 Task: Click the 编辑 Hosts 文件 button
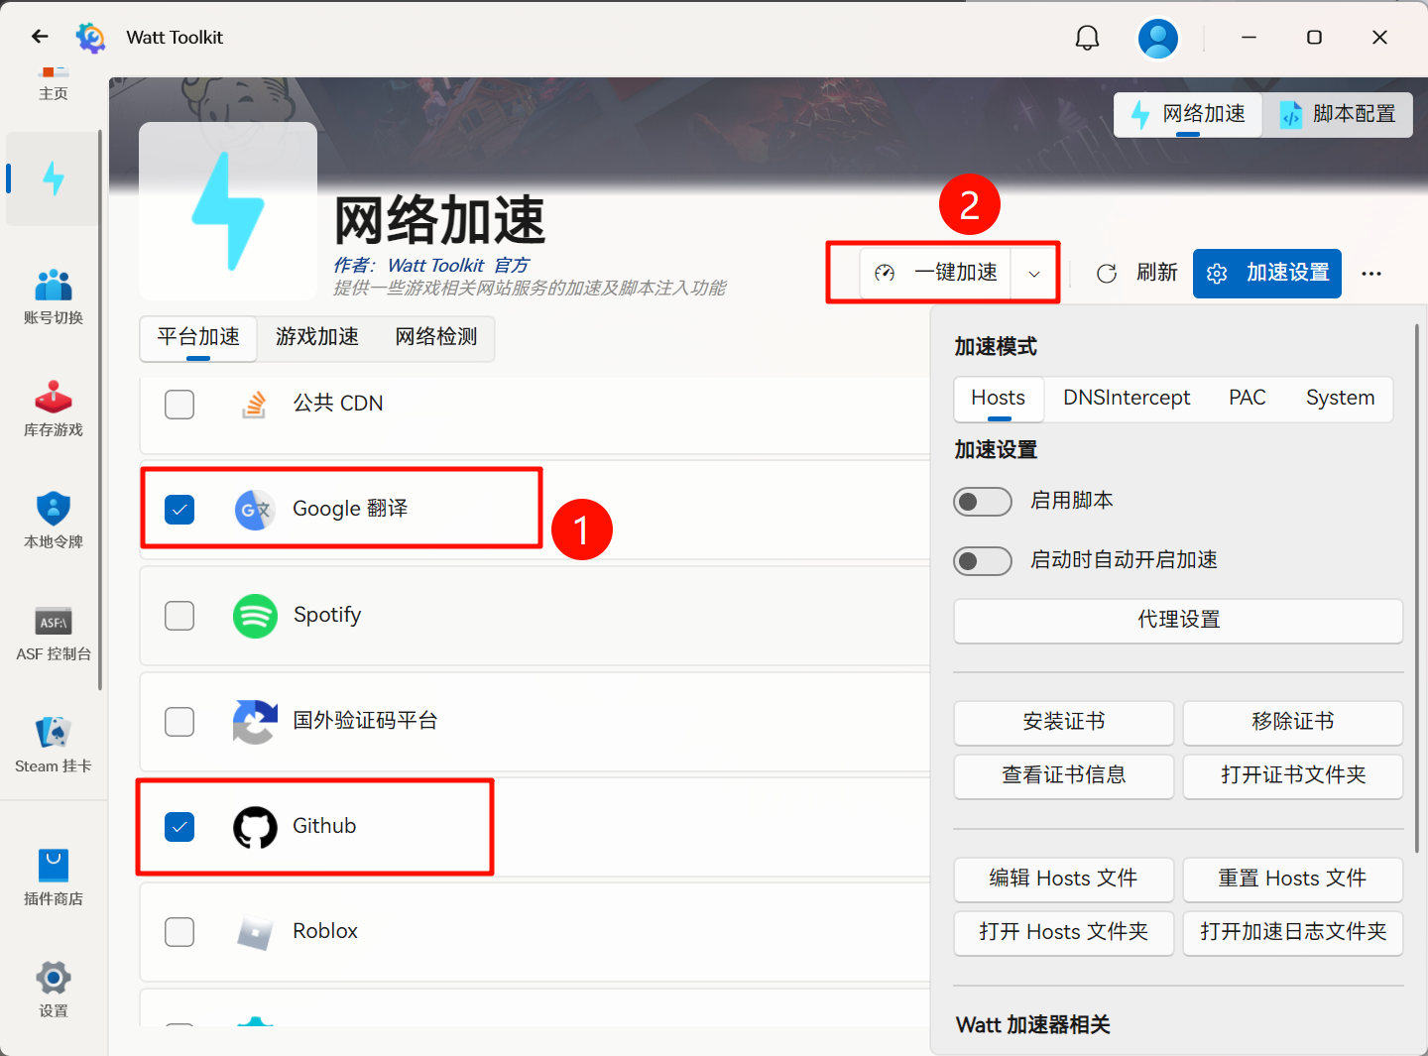(x=1063, y=879)
